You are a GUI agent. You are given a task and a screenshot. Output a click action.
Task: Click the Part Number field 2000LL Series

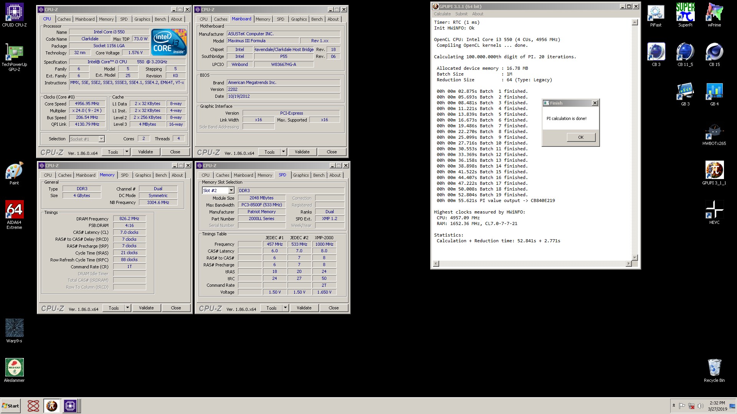[x=261, y=219]
